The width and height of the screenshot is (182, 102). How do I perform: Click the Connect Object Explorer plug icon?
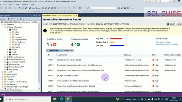(x=9, y=19)
